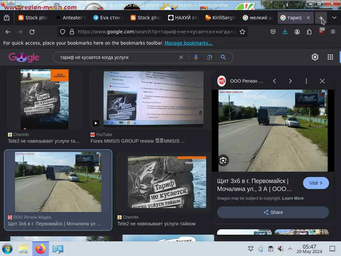
Task: Submit search with magnifier icon
Action: pos(223,57)
